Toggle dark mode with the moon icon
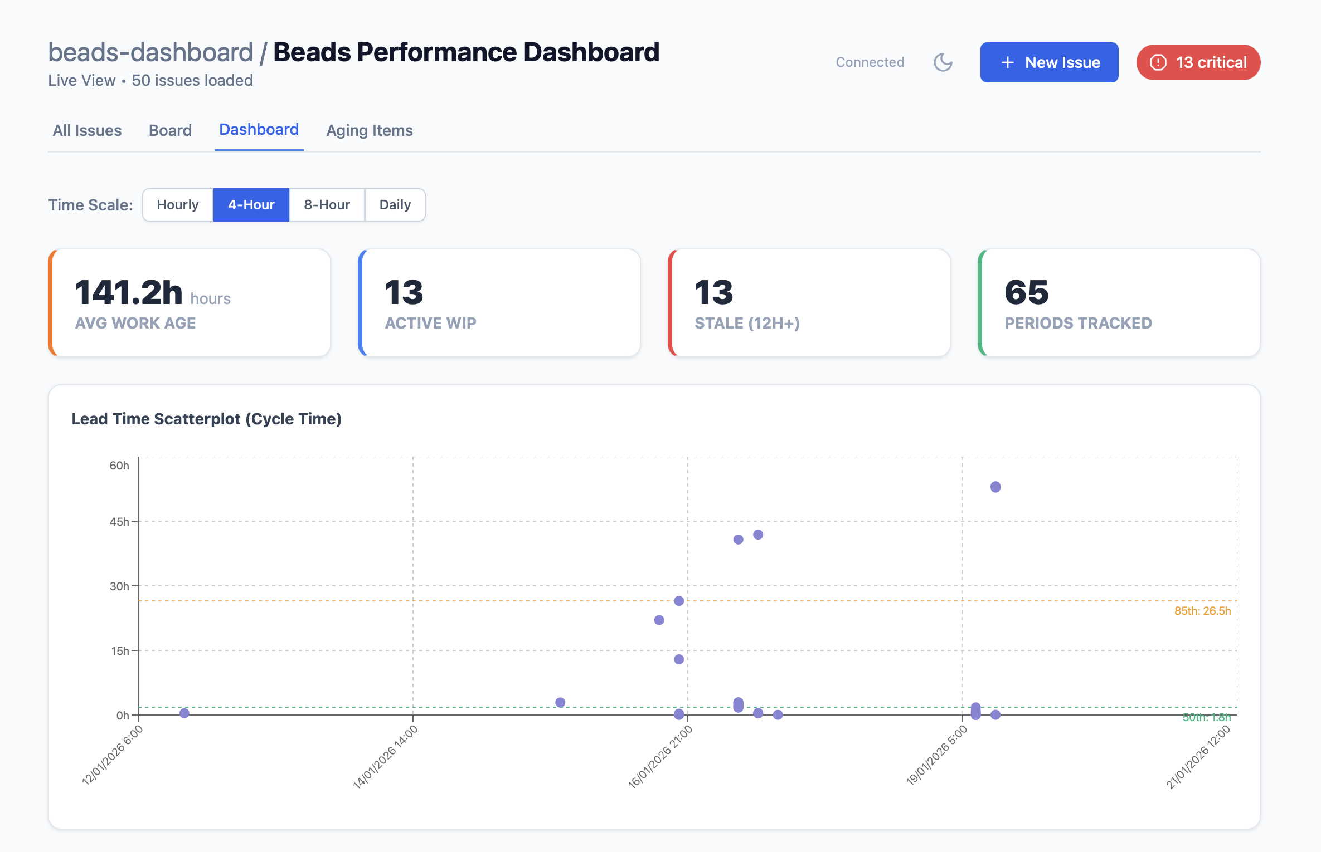Image resolution: width=1321 pixels, height=852 pixels. 943,62
